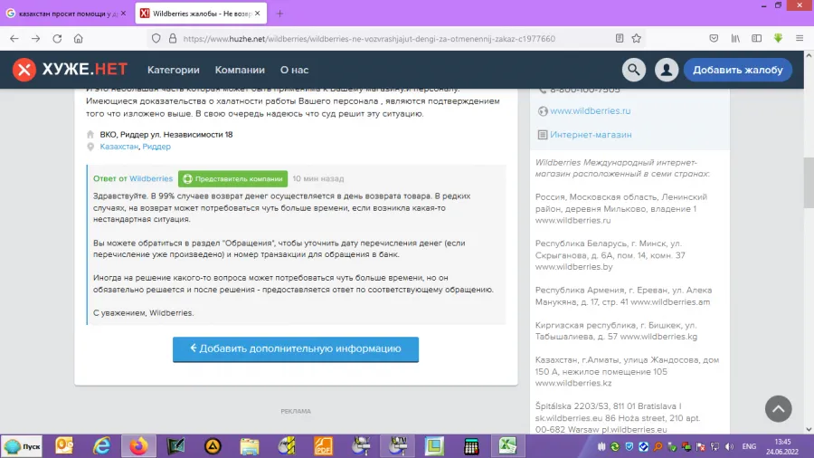Open a new browser tab
Screen dimensions: 814x458
(x=279, y=14)
